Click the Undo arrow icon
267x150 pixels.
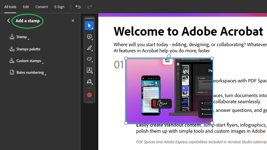78,7
